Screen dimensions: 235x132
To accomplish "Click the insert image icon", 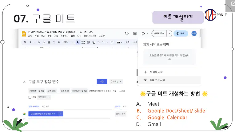I will pyautogui.click(x=88, y=42).
